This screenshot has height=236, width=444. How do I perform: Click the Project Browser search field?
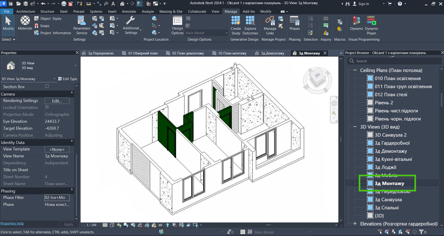pyautogui.click(x=394, y=61)
